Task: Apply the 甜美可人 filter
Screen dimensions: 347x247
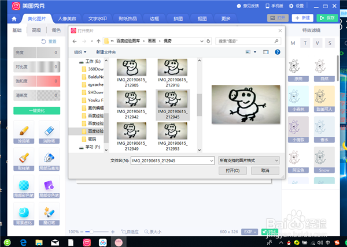Action: (x=324, y=99)
